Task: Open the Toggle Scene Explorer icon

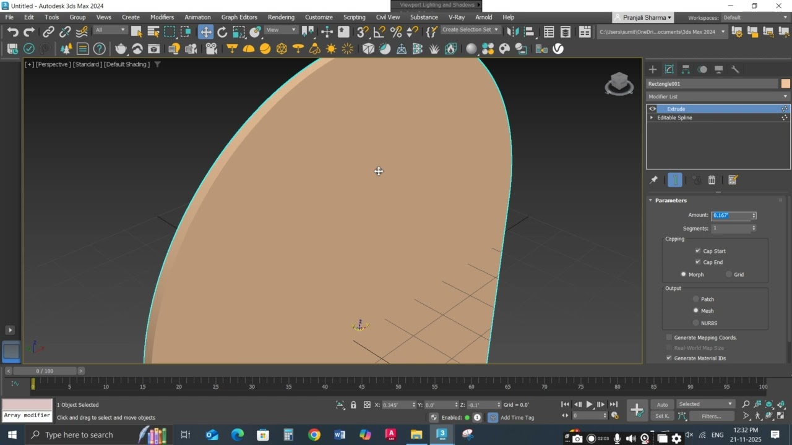Action: click(549, 32)
